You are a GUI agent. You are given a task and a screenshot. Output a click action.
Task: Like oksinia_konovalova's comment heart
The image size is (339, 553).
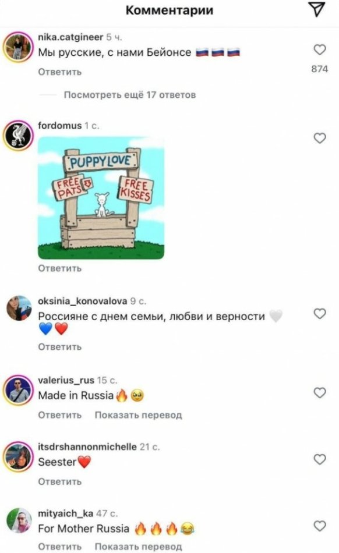(320, 314)
